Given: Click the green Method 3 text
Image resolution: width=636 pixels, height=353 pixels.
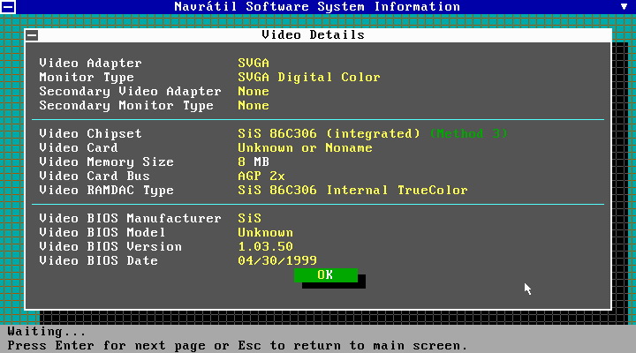Looking at the screenshot, I should click(468, 134).
